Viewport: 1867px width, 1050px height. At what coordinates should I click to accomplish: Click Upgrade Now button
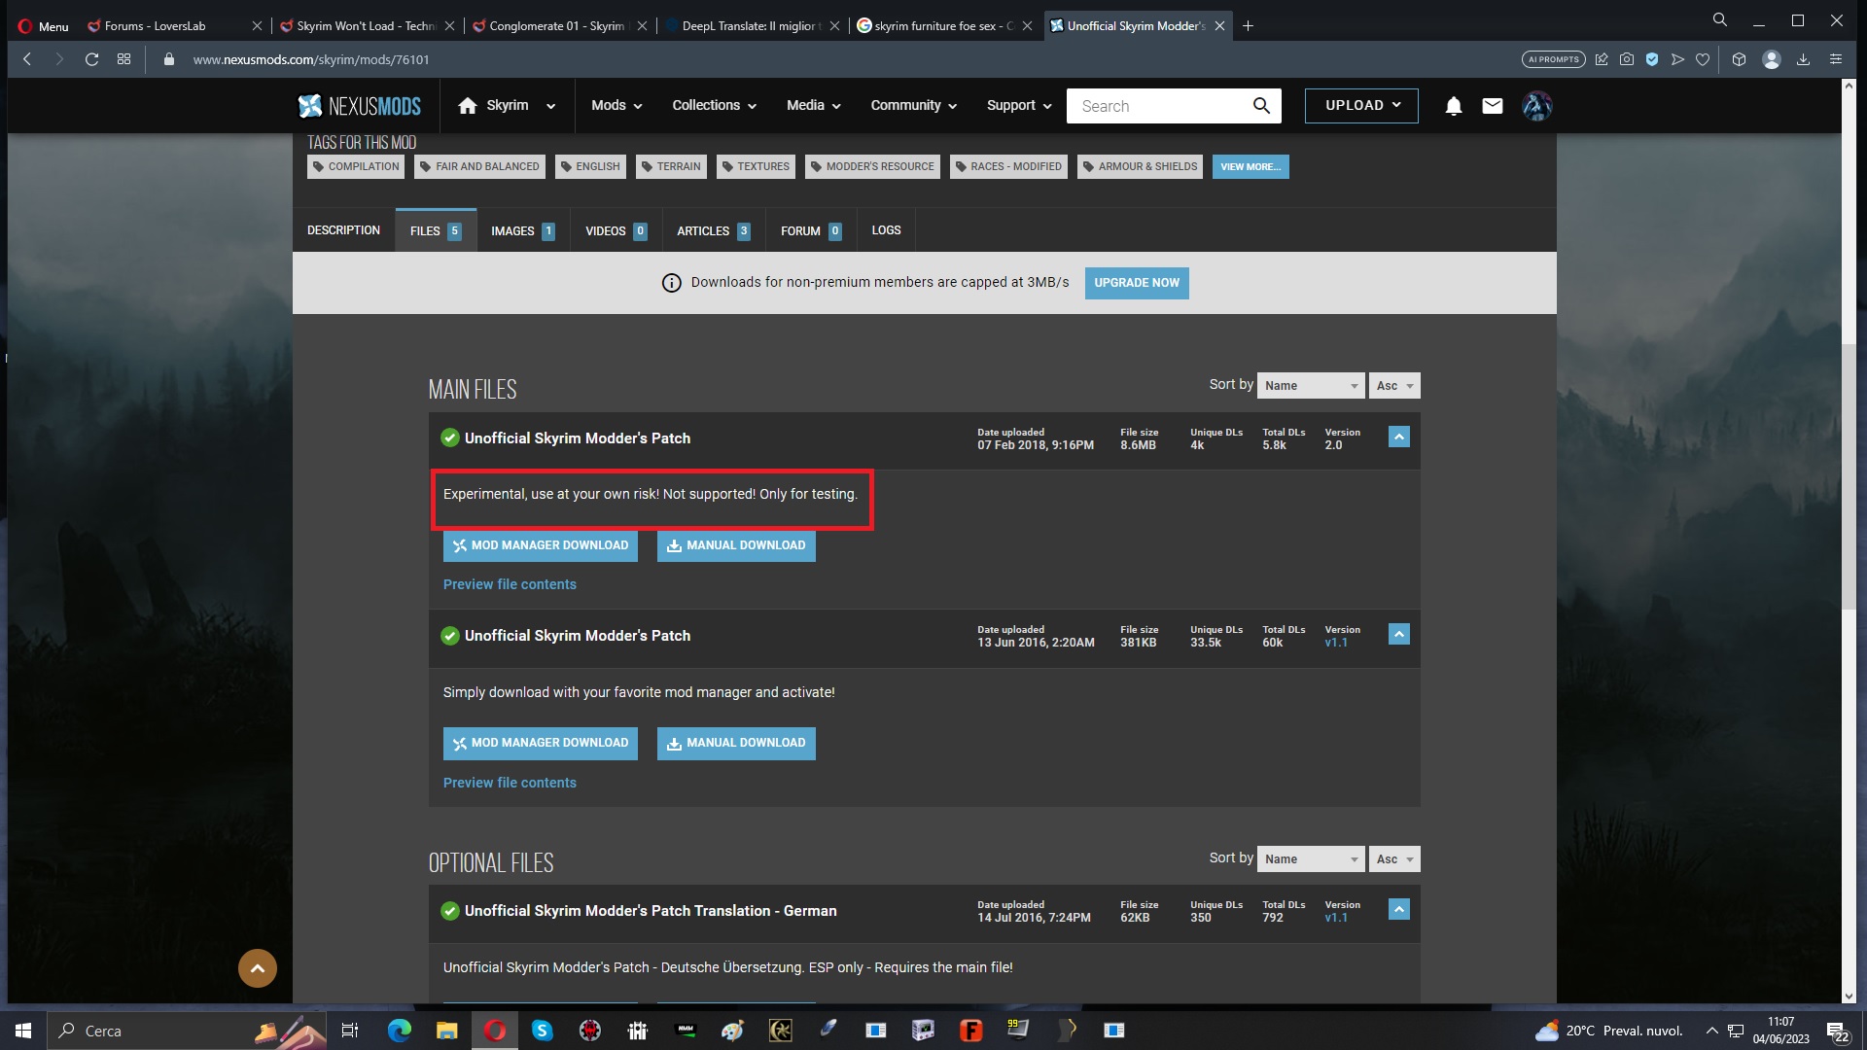coord(1137,283)
